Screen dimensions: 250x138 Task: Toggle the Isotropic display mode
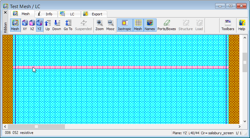click(125, 25)
